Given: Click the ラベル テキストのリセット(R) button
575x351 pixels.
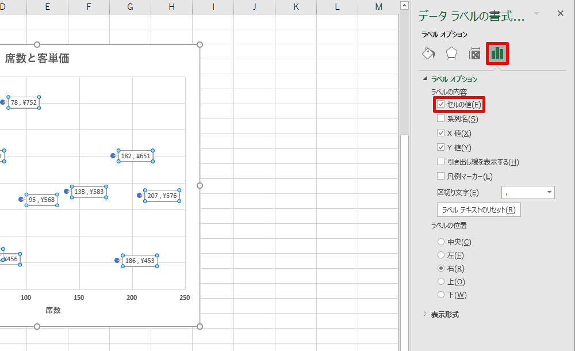Looking at the screenshot, I should pyautogui.click(x=478, y=210).
